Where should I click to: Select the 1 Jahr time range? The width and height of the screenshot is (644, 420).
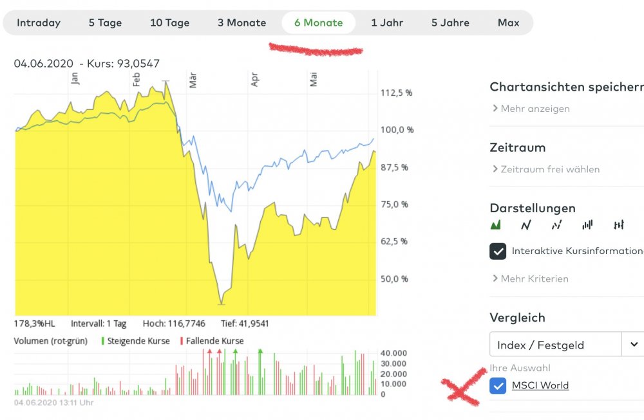pos(387,23)
